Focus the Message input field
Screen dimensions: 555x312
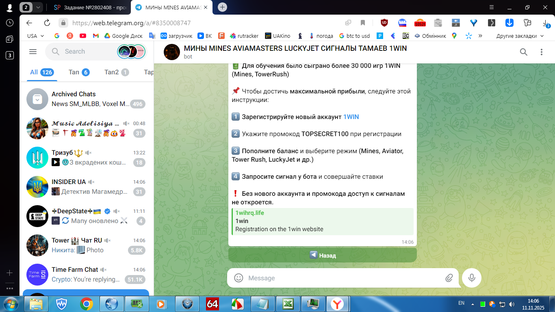343,278
